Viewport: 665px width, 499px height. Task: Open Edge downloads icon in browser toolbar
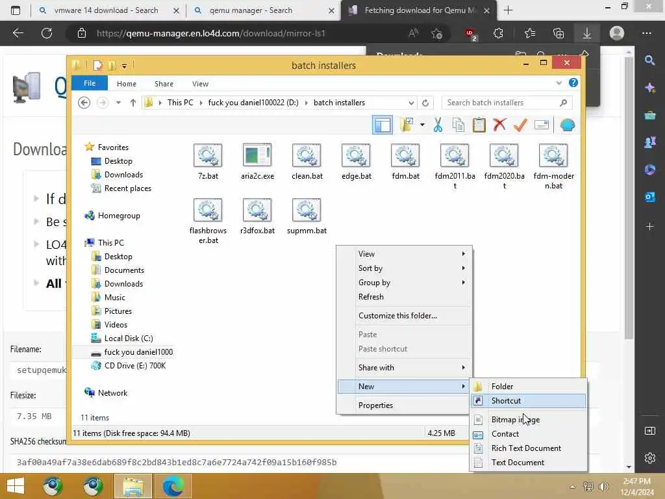(x=586, y=33)
